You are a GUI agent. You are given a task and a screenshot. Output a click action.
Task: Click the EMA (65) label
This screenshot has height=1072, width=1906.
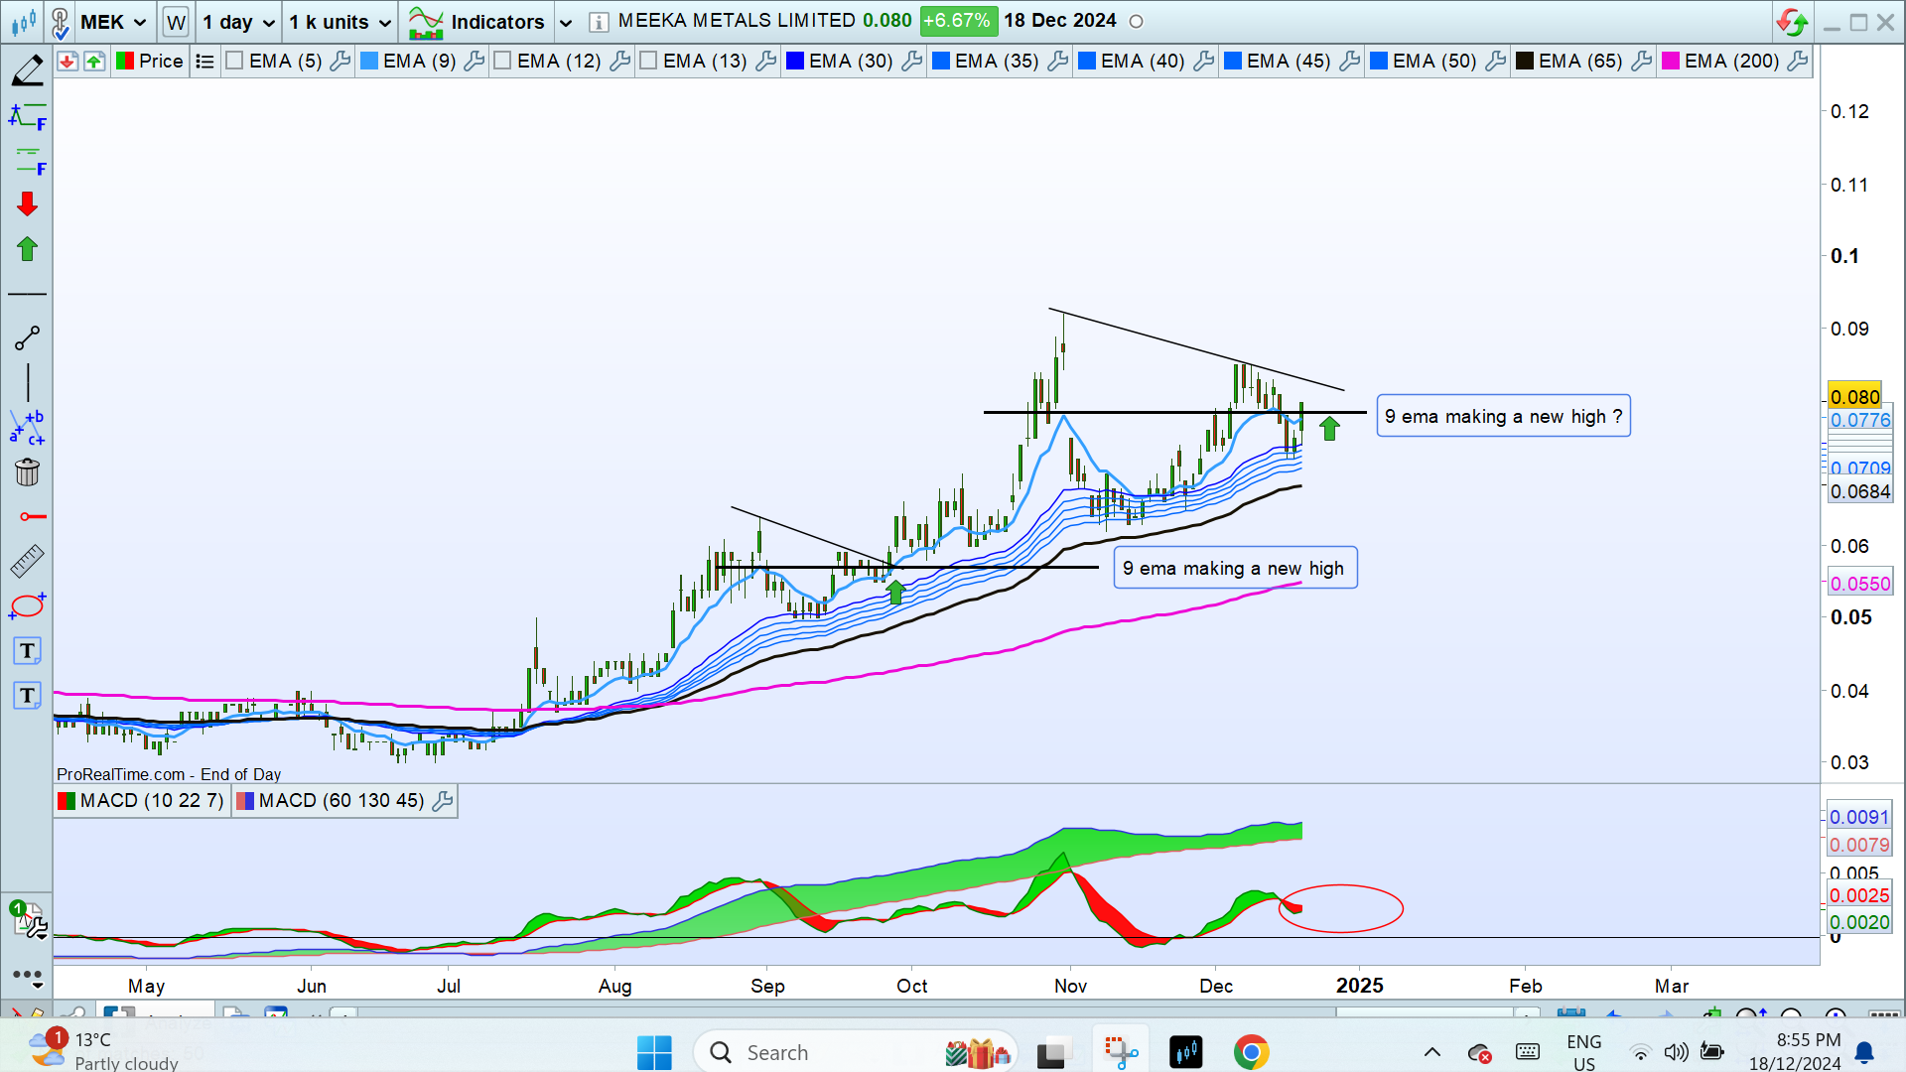click(x=1580, y=62)
